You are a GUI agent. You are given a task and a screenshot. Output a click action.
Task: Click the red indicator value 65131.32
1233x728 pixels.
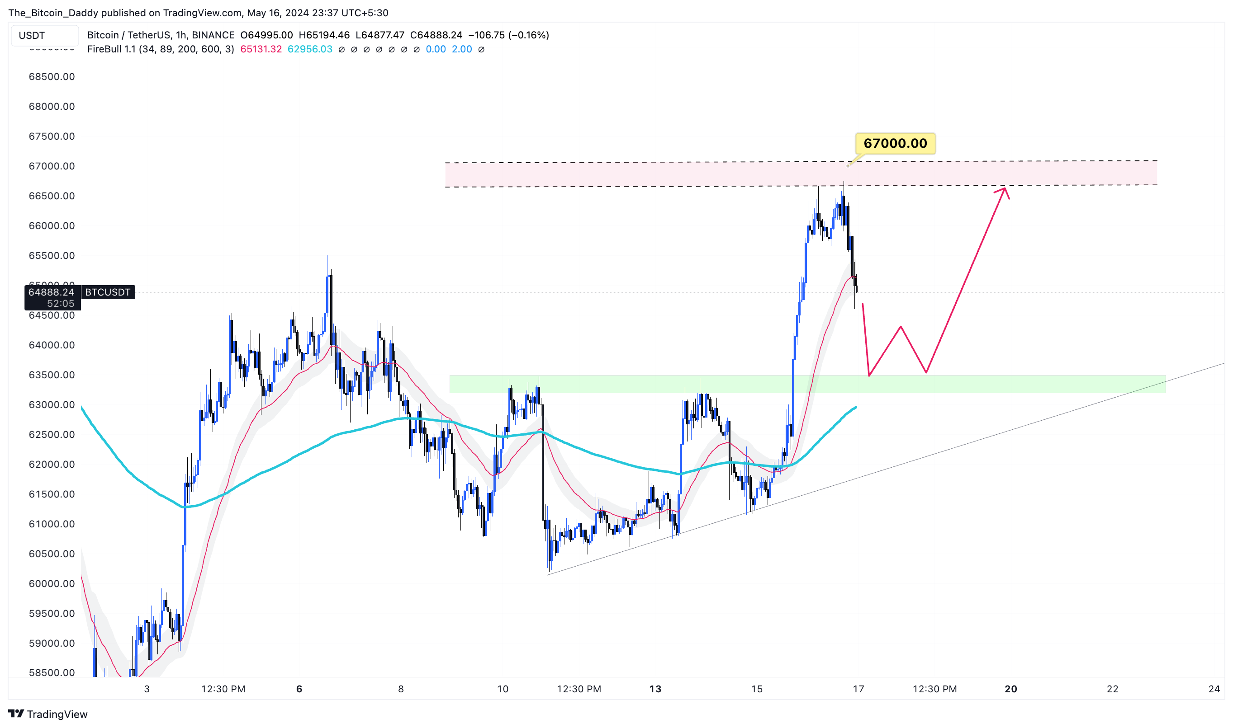click(261, 49)
